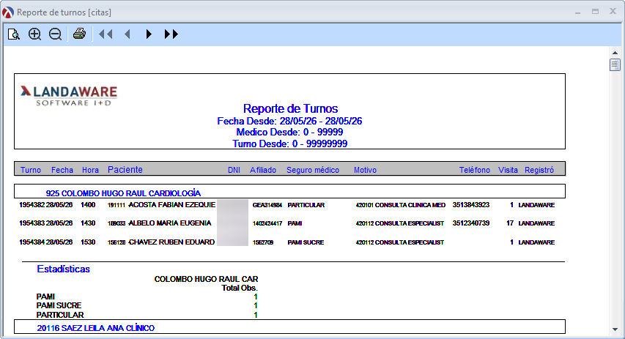Open the print preview page icon
Image resolution: width=625 pixels, height=339 pixels.
pyautogui.click(x=14, y=34)
